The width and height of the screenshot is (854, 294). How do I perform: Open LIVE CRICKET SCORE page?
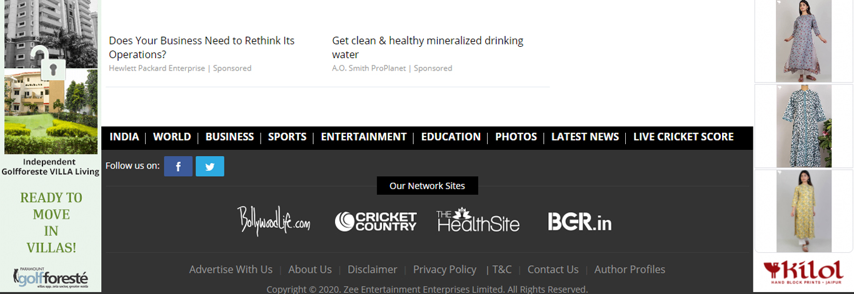coord(683,137)
